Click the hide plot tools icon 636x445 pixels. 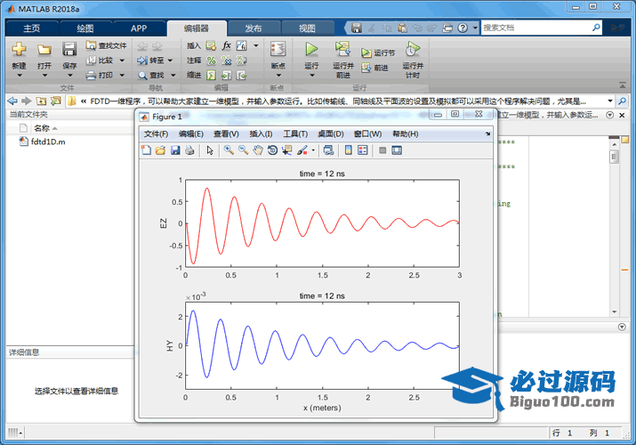(382, 150)
